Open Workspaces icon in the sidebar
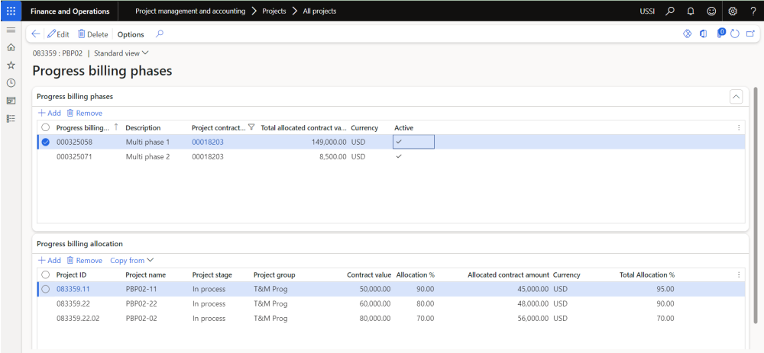This screenshot has width=764, height=353. pos(11,101)
